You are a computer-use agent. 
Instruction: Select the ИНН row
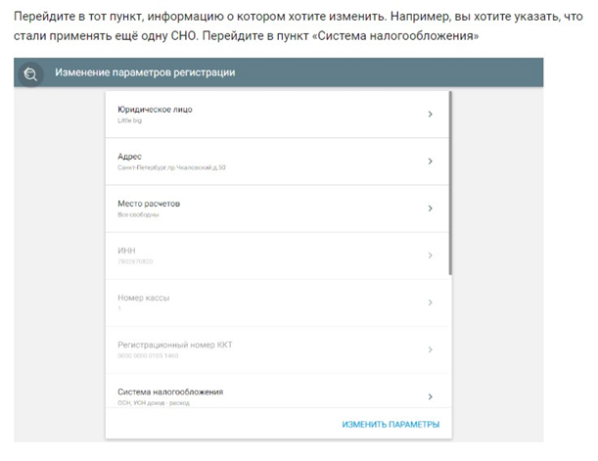pyautogui.click(x=278, y=255)
